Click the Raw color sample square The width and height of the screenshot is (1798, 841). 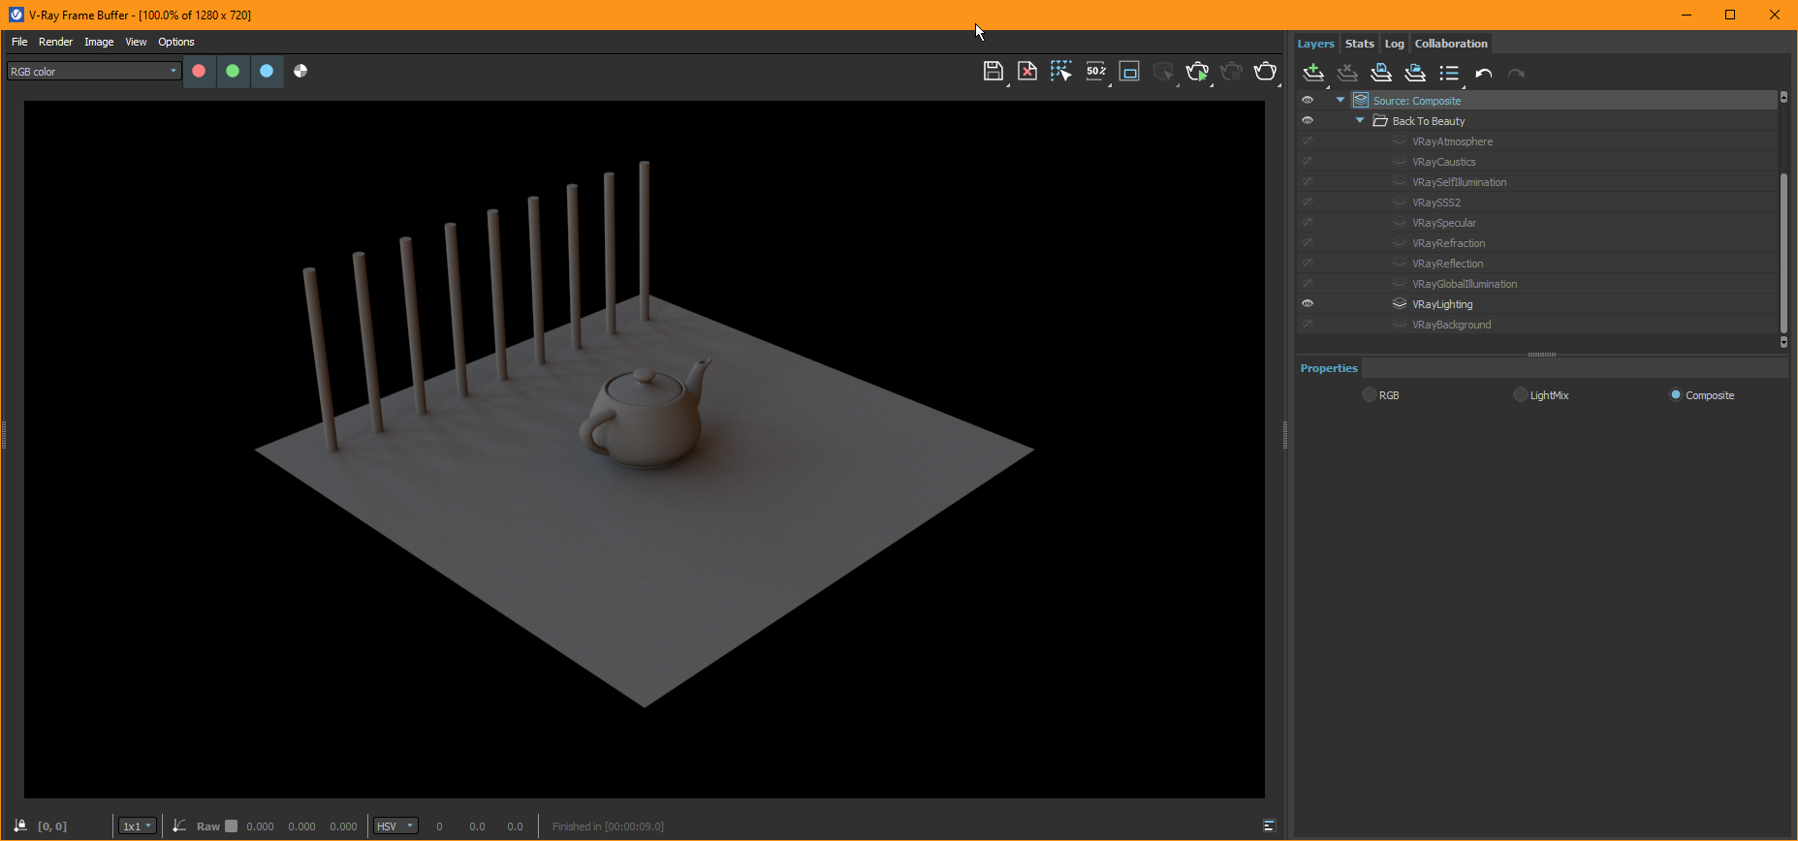231,825
